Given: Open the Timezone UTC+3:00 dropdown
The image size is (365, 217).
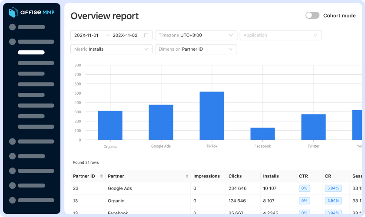Looking at the screenshot, I should pos(196,35).
